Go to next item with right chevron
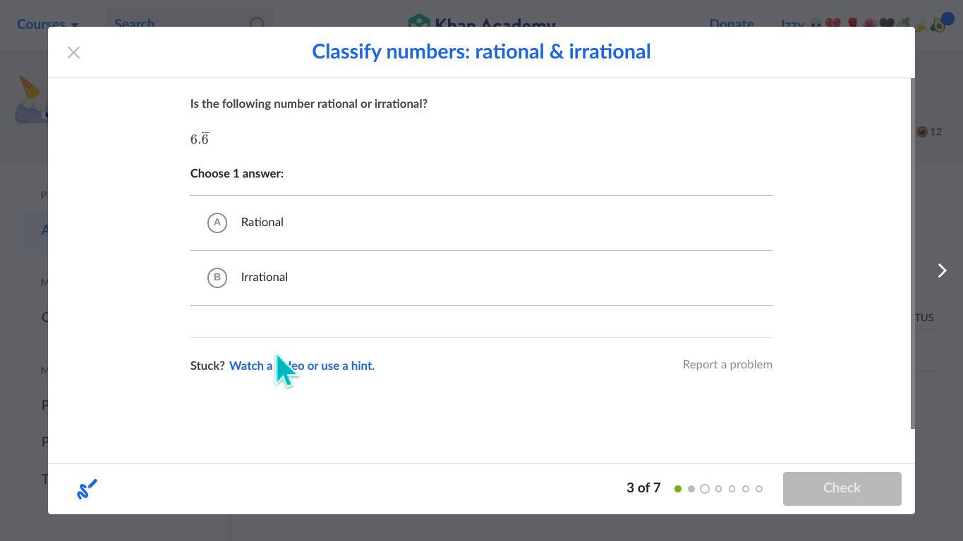963x541 pixels. (942, 270)
